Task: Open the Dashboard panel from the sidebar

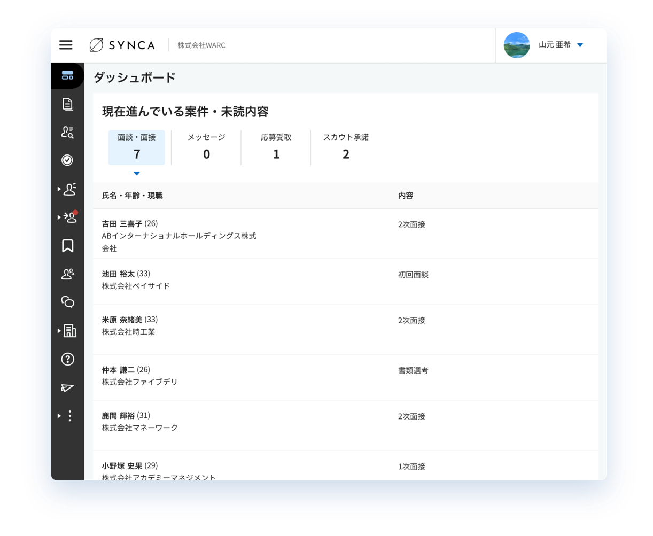Action: pos(67,75)
